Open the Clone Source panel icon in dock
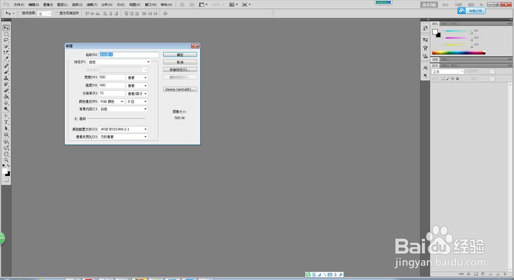 coord(425,56)
